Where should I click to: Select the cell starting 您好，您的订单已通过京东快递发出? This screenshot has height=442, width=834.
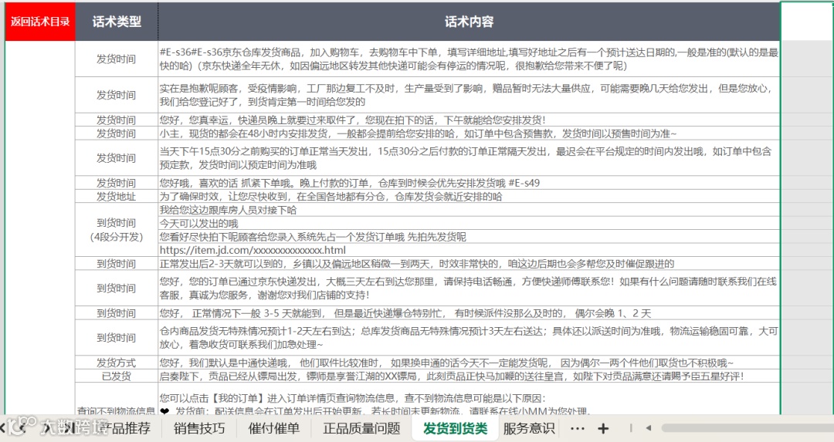click(470, 288)
